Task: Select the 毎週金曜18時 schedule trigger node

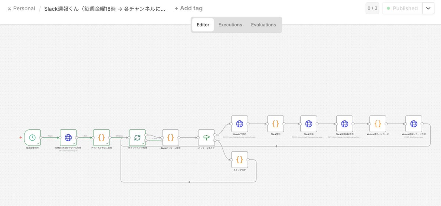Action: coord(32,137)
